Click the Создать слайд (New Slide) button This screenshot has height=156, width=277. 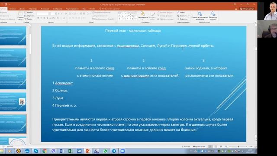[20, 16]
